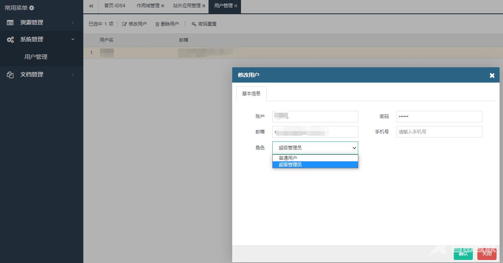Click the 删除用户 toolbar button

coord(167,24)
